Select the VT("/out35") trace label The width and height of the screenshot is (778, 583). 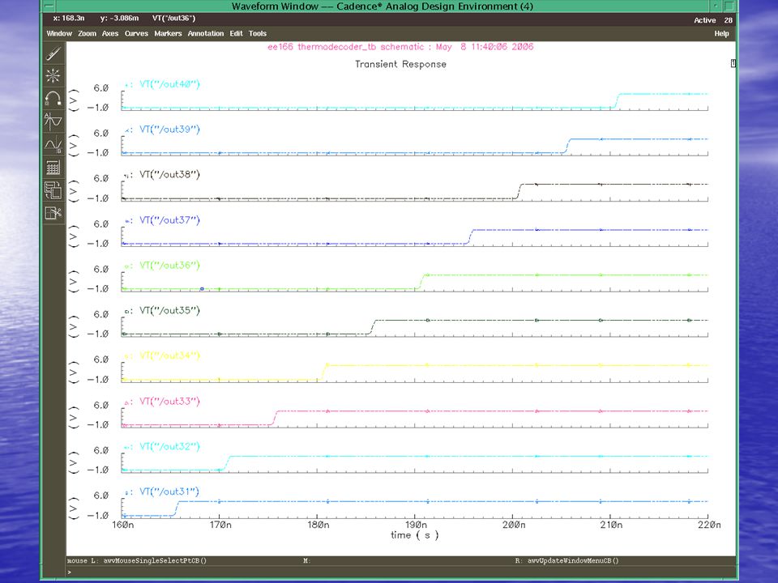pyautogui.click(x=169, y=310)
